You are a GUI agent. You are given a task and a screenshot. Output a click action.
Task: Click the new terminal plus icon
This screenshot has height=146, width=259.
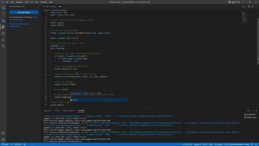248,111
